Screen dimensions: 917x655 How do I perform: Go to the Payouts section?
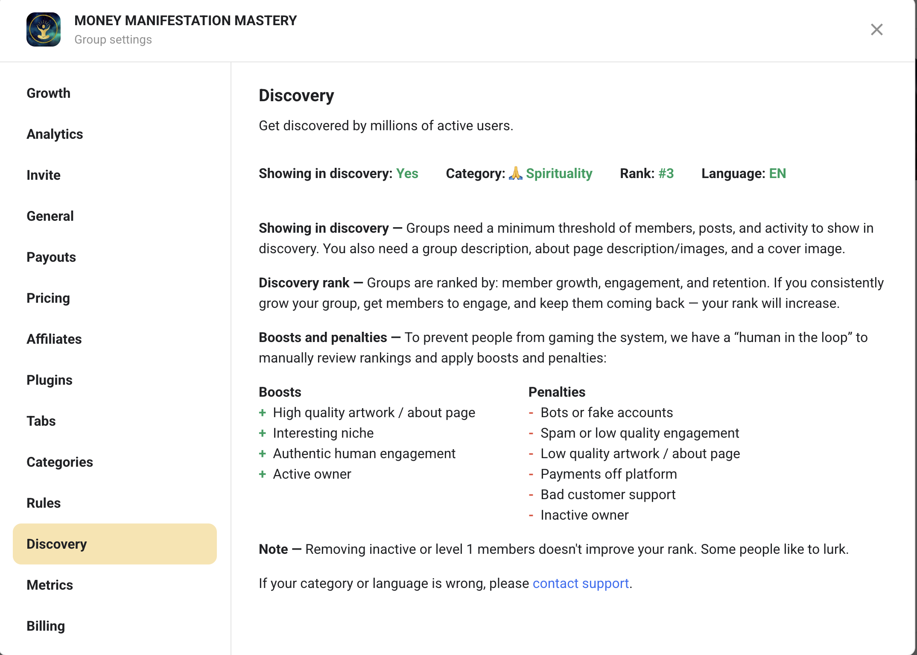[51, 257]
